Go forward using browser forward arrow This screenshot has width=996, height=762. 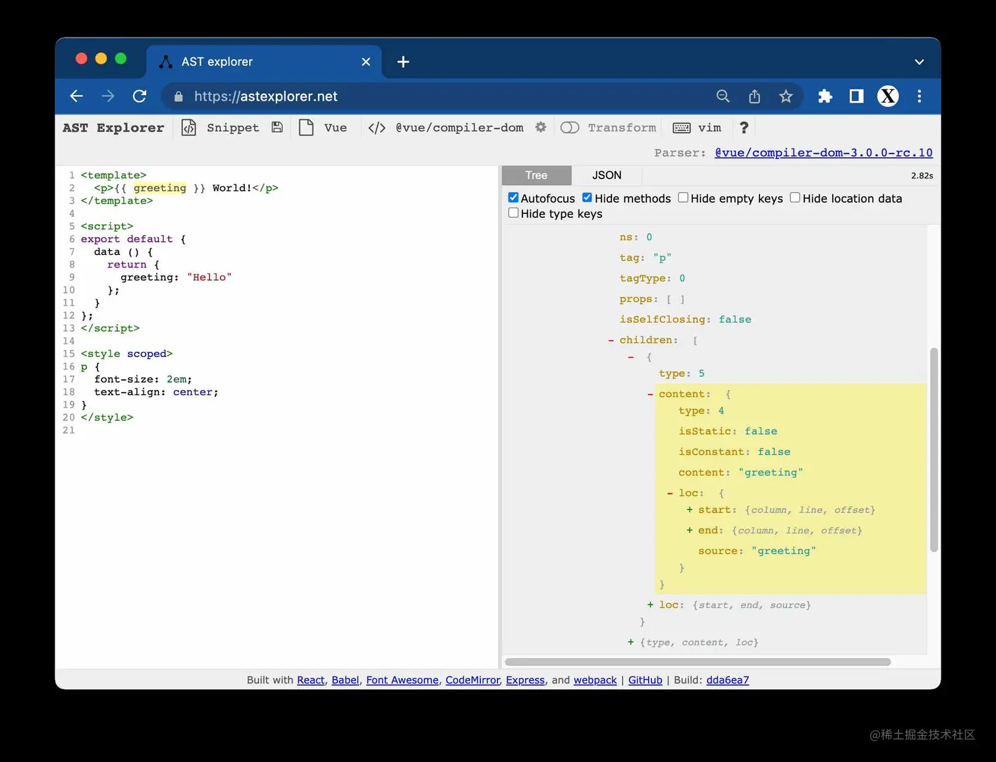pos(108,96)
